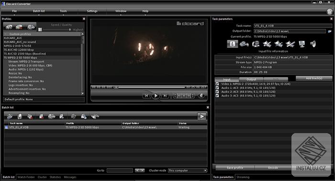This screenshot has height=181, width=335.
Task: Click the Go to input field
Action: 120,170
